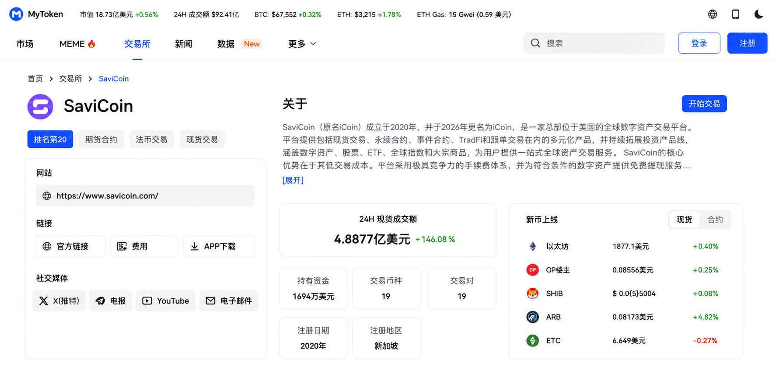Open the 电报 Telegram link
This screenshot has height=388, width=776.
(x=111, y=301)
